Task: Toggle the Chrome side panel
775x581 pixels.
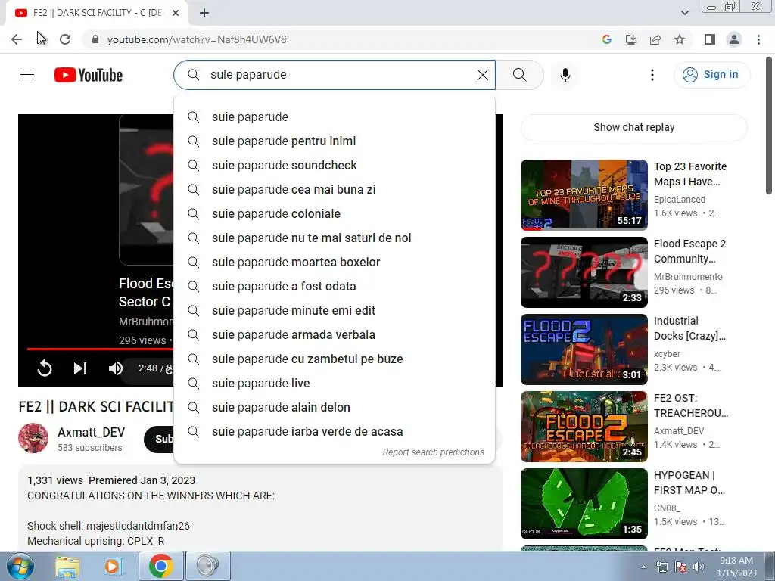Action: point(710,39)
